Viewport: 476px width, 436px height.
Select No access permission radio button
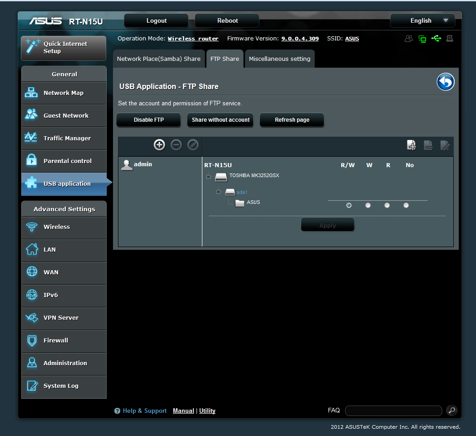[x=406, y=205]
